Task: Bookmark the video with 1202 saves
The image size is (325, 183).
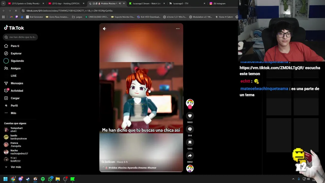Action: (x=190, y=142)
